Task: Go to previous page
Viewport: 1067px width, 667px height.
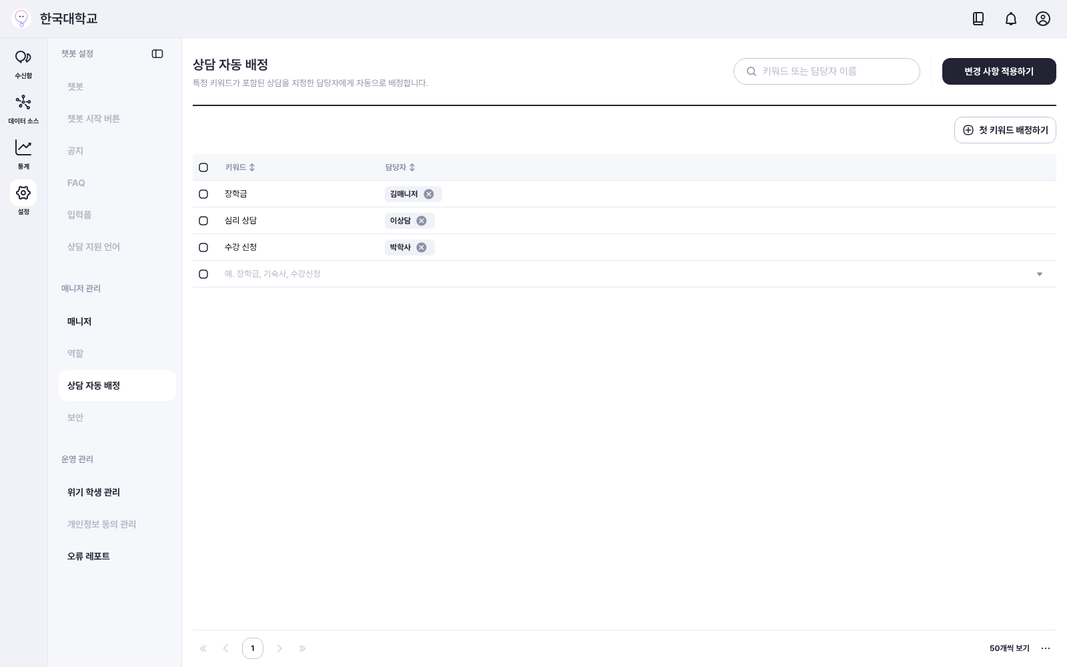Action: pyautogui.click(x=226, y=648)
